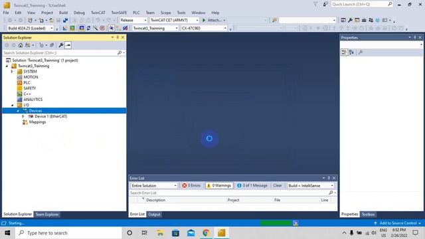Screen dimensions: 425x239
Task: Click the Description column header
Action: pyautogui.click(x=155, y=200)
